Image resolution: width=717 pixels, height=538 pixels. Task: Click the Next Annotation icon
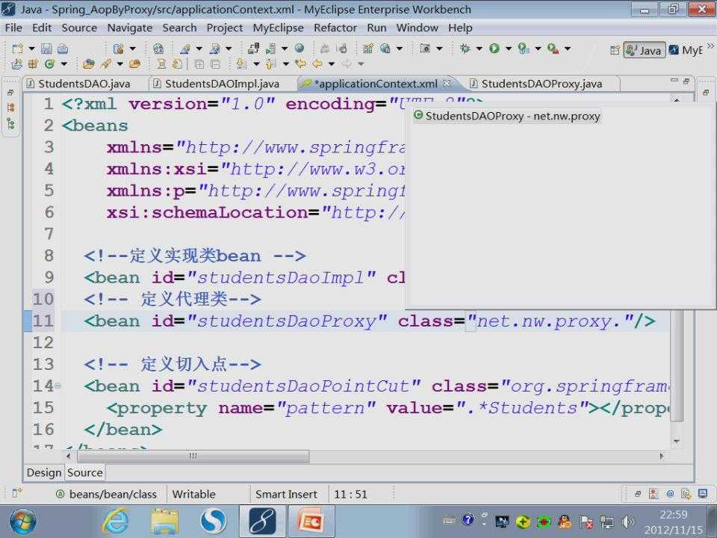241,64
